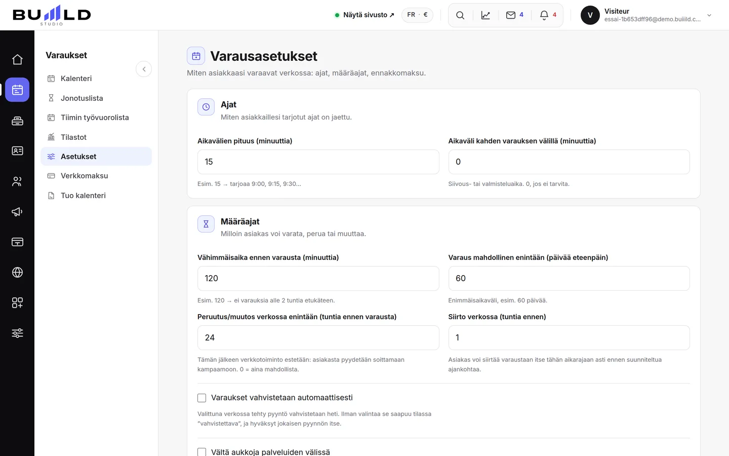Open Verkkomaksu in the Varaukset menu
The image size is (729, 456).
click(x=96, y=176)
